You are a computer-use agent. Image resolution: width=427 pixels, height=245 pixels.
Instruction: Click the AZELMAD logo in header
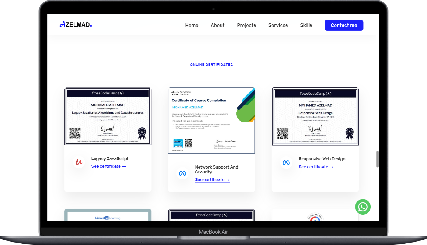tap(76, 25)
